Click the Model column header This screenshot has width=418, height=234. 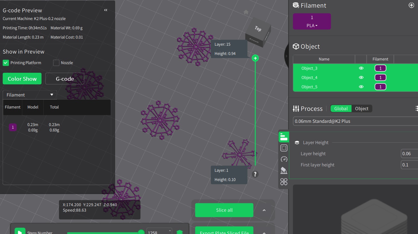tap(33, 107)
